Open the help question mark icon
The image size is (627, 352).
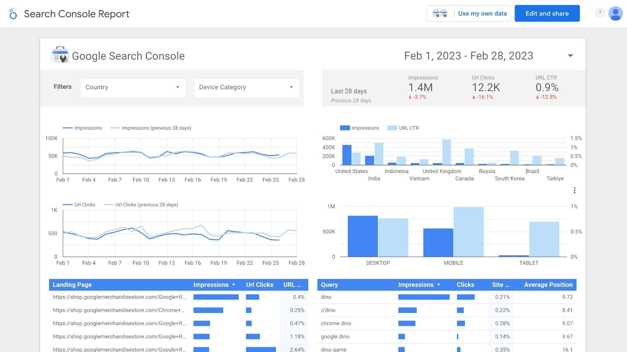tap(600, 13)
